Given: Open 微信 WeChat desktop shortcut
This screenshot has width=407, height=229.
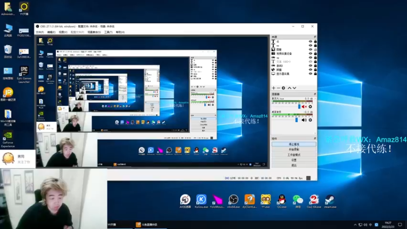Looking at the screenshot, I should pos(298,201).
